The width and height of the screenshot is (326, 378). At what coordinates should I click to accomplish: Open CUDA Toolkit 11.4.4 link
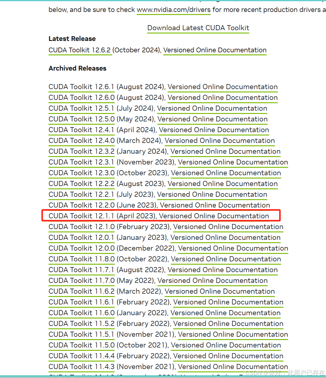click(x=82, y=356)
